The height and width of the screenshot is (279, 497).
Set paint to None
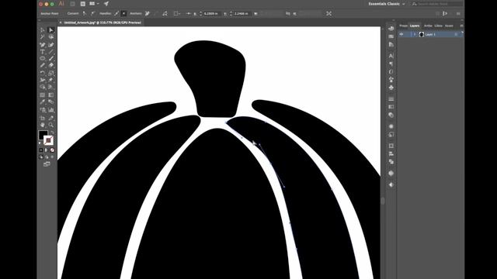pyautogui.click(x=52, y=150)
